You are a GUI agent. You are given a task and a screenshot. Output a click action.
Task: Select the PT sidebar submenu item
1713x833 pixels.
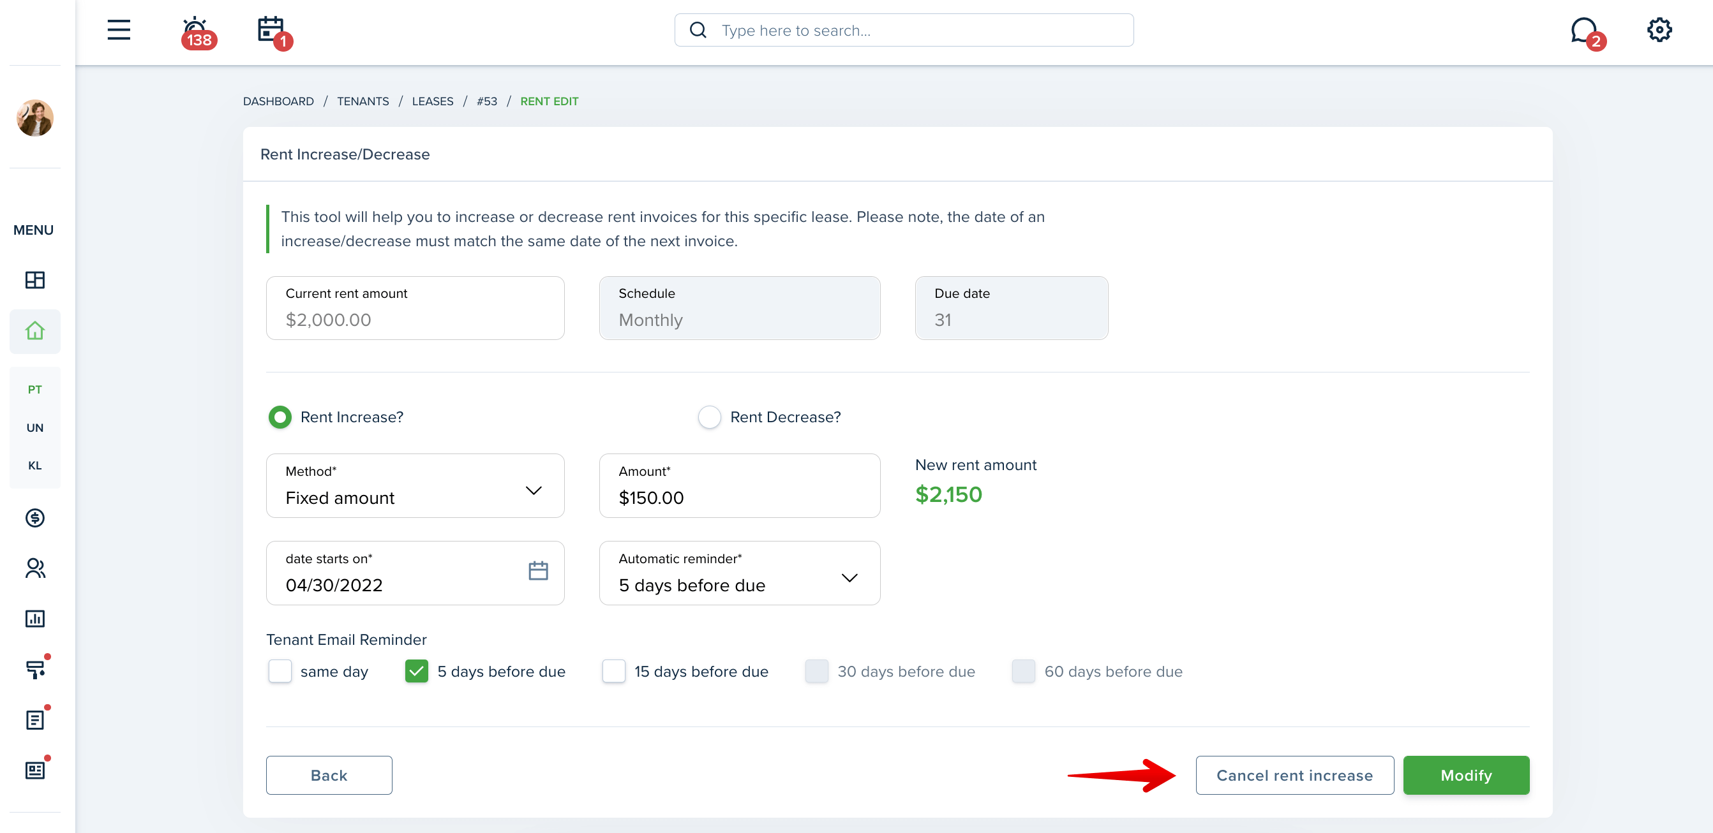click(34, 390)
